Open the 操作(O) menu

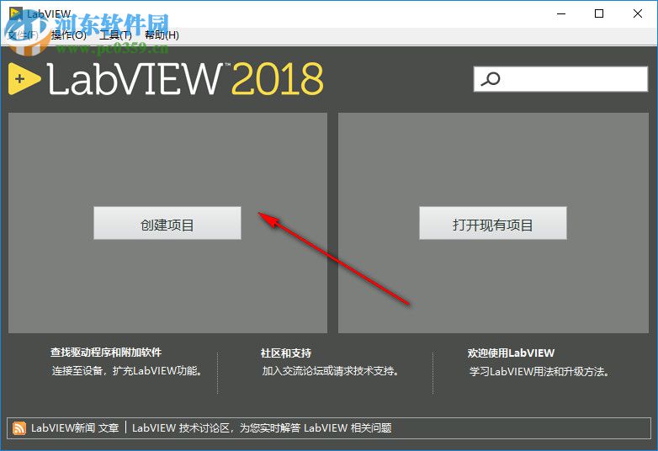click(69, 34)
